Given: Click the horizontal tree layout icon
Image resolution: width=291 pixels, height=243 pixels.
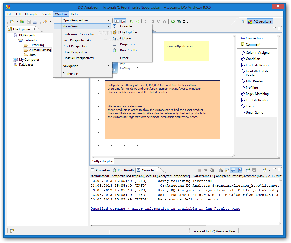Looking at the screenshot, I should pos(137,21).
